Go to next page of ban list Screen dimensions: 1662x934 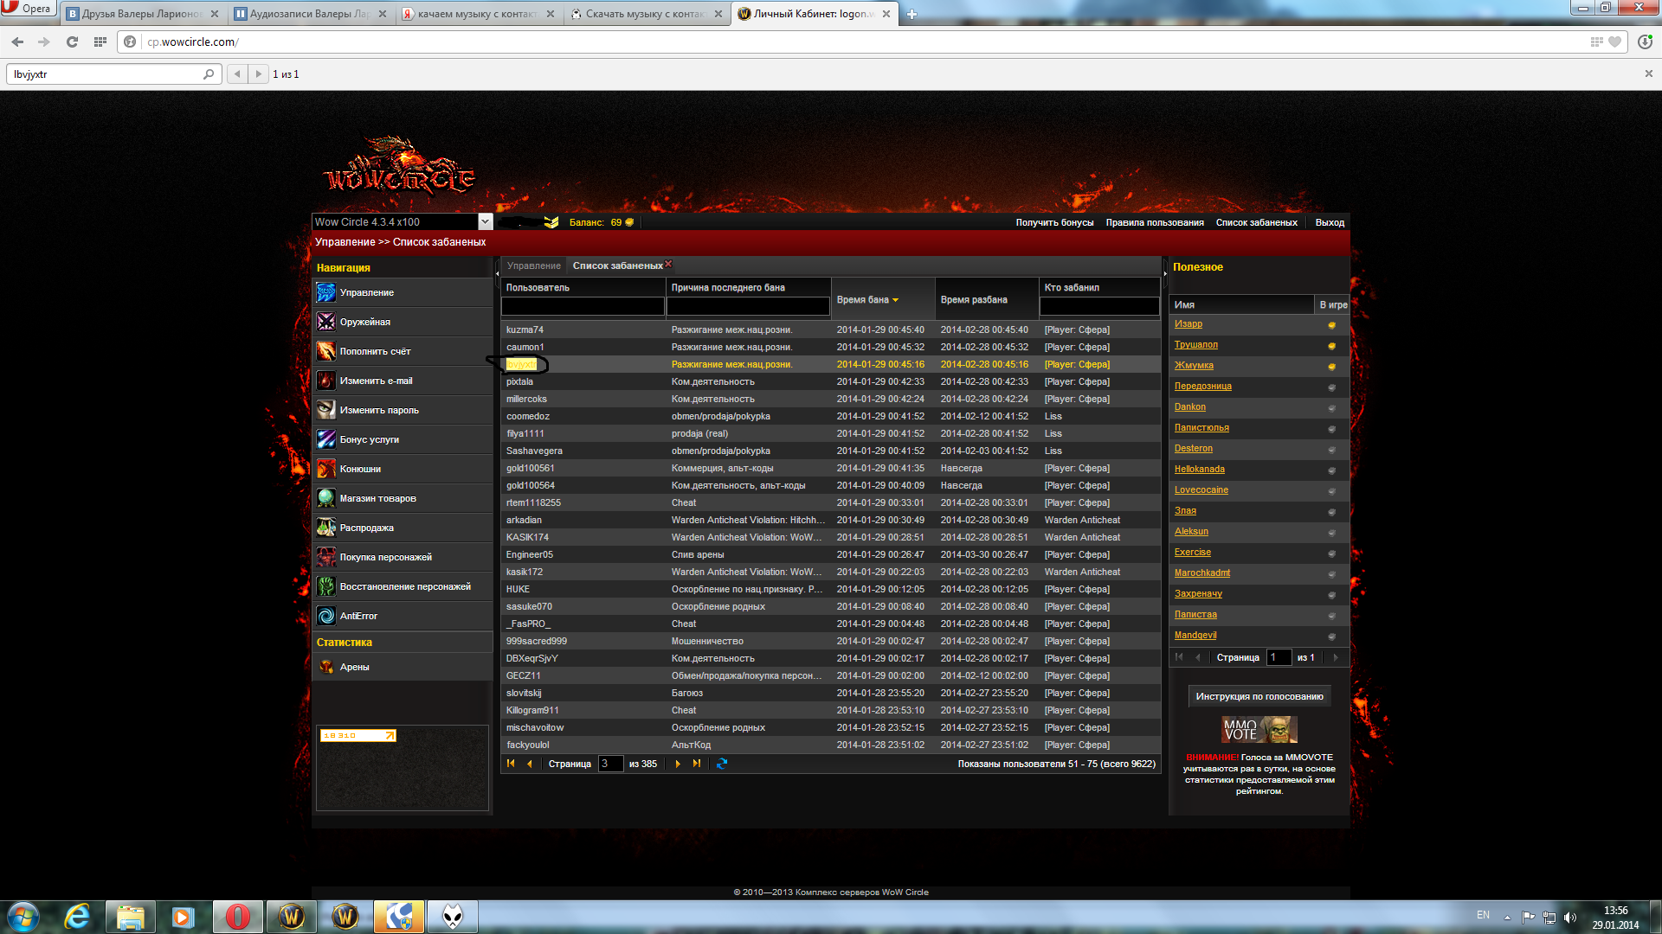pos(678,764)
